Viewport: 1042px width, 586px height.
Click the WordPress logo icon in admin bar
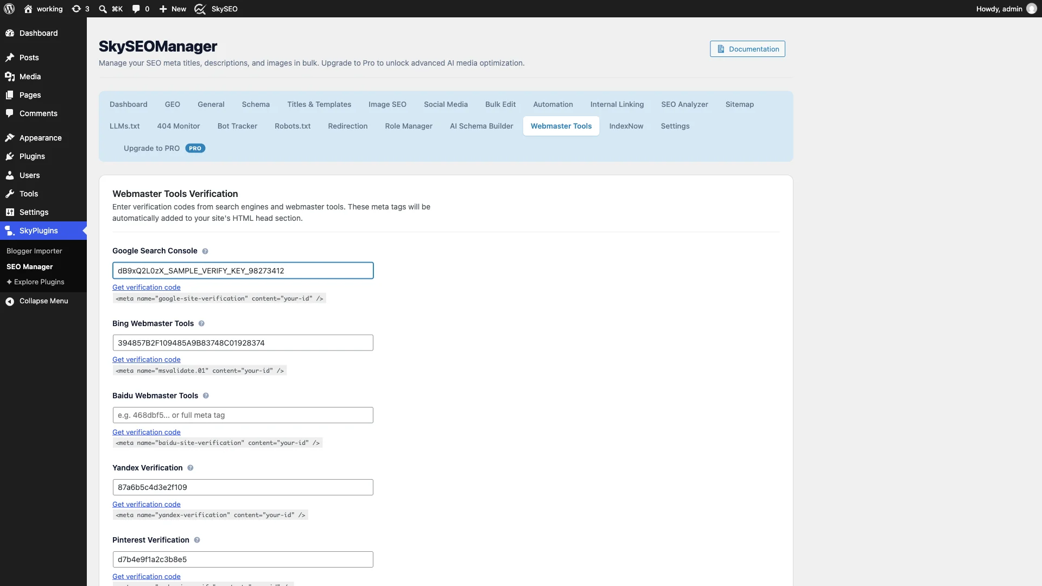[x=9, y=9]
